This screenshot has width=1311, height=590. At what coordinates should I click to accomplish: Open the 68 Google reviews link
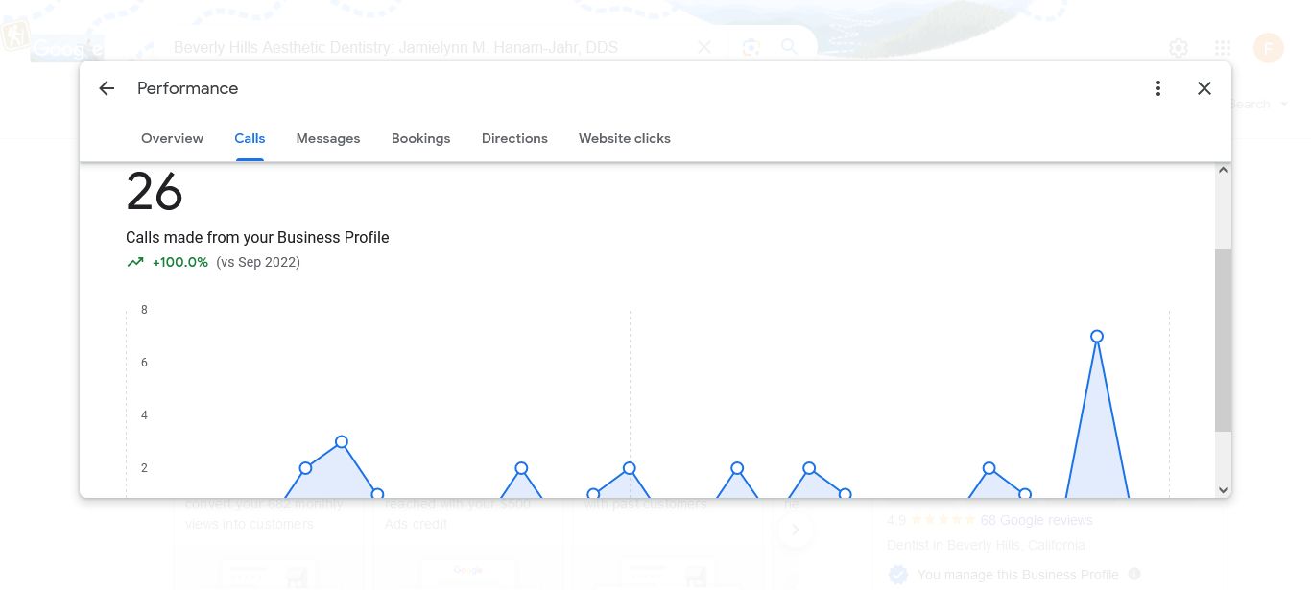[x=1036, y=520]
